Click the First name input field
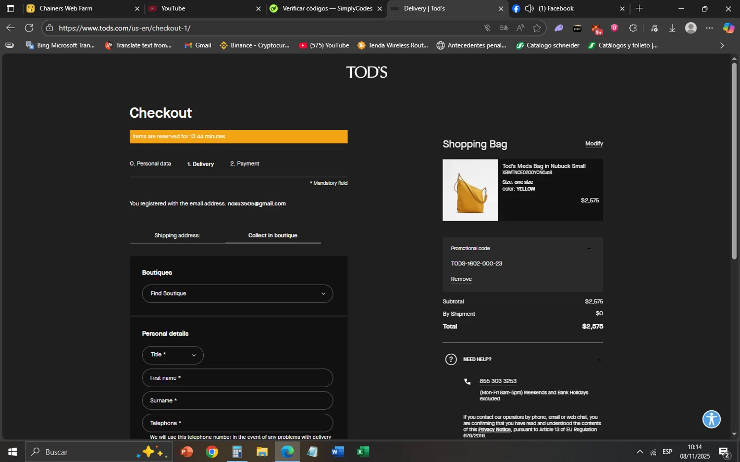 coord(237,378)
